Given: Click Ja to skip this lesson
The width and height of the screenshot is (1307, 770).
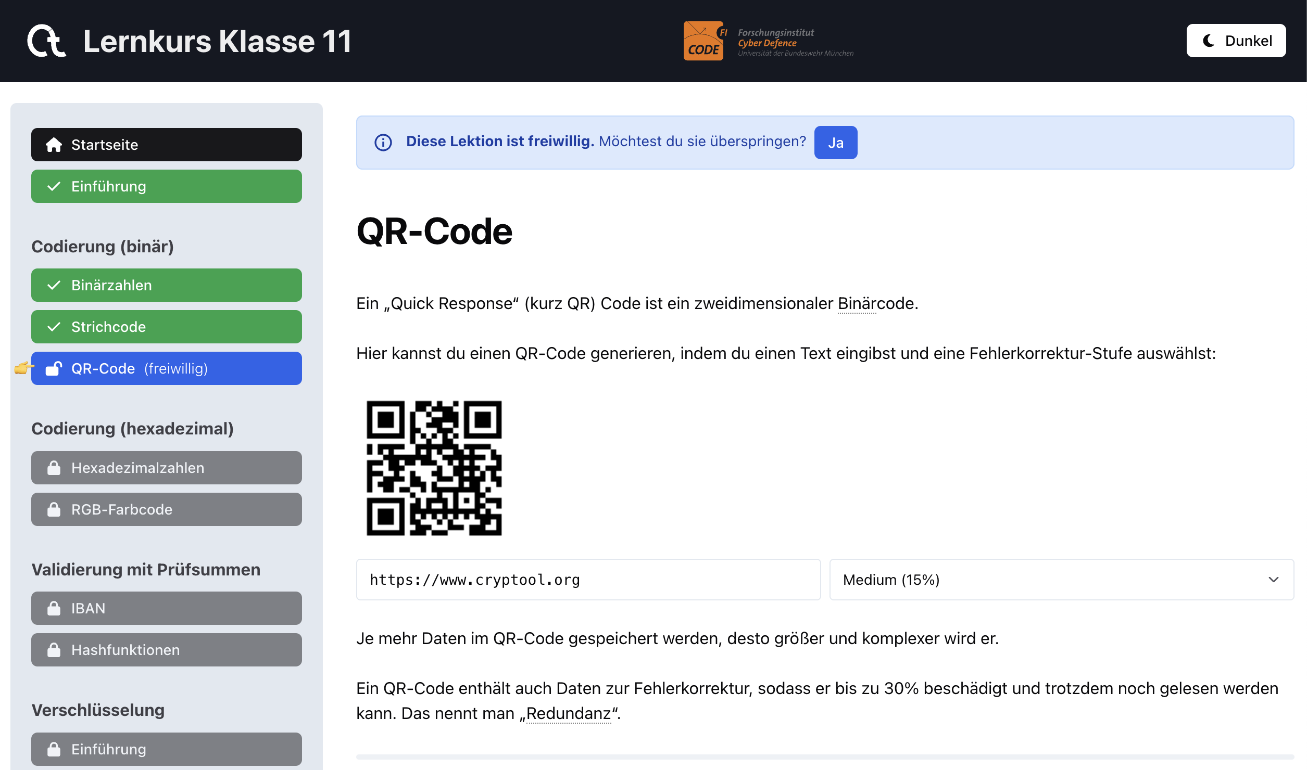Looking at the screenshot, I should 836,143.
